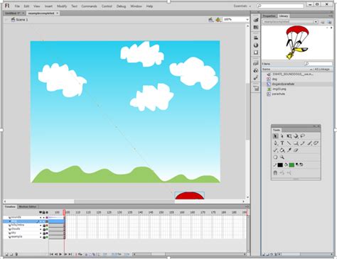Select the Eyedropper tool
Viewport: 337px width, 259px height.
pyautogui.click(x=289, y=150)
